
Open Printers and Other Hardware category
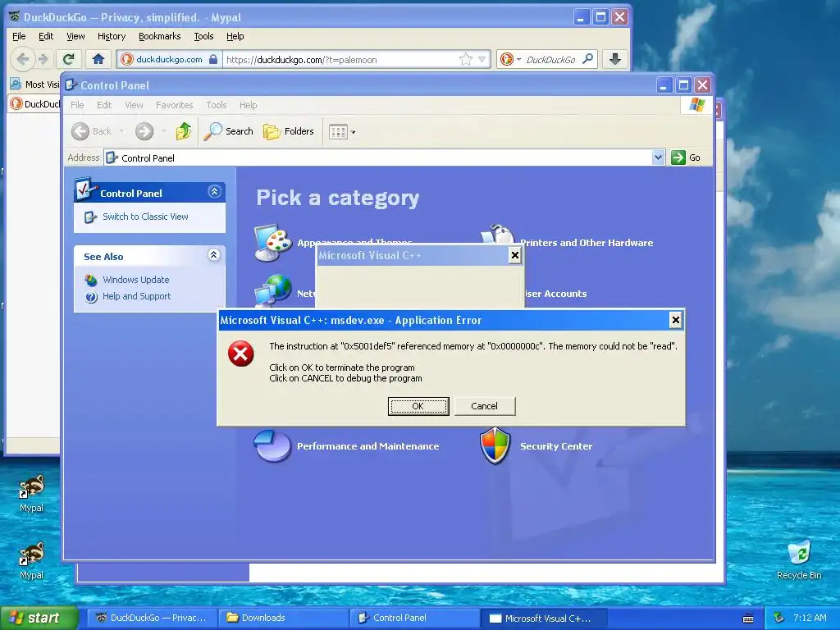[x=587, y=243]
